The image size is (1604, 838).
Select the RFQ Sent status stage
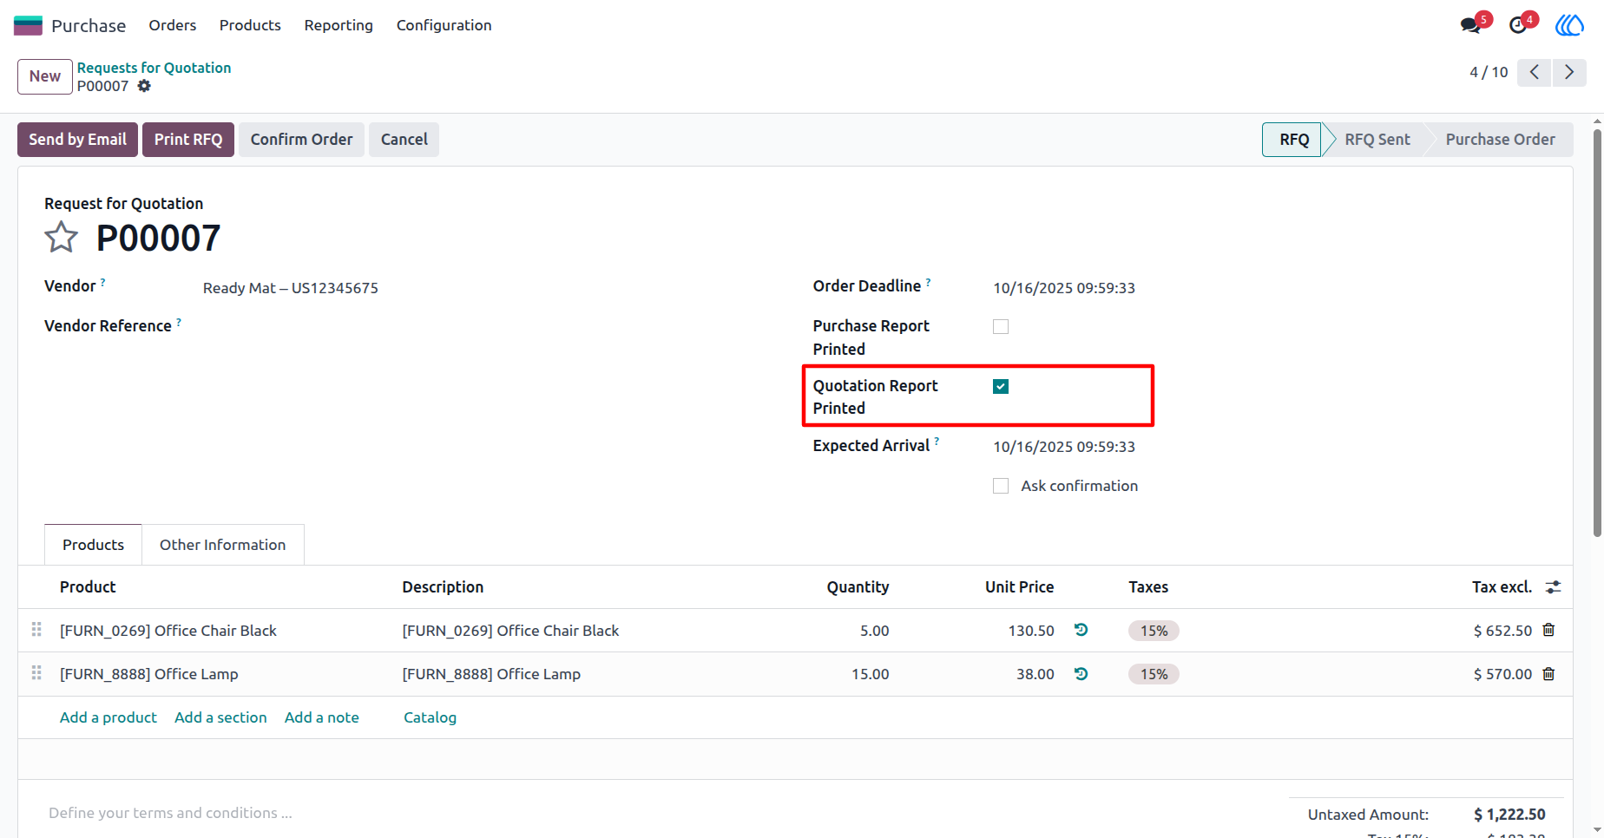pos(1377,140)
